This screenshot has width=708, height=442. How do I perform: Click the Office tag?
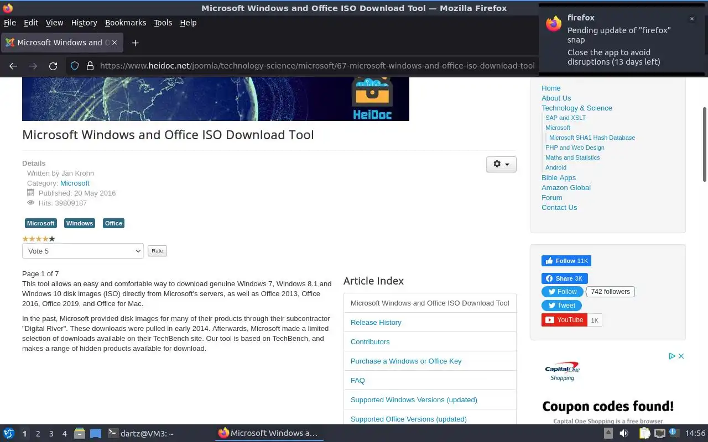pos(113,223)
